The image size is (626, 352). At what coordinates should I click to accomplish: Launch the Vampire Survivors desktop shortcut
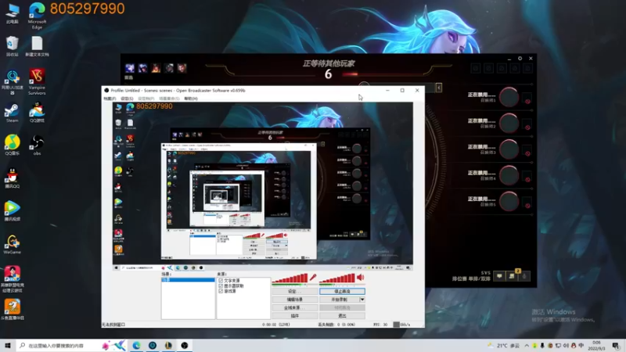click(x=37, y=82)
